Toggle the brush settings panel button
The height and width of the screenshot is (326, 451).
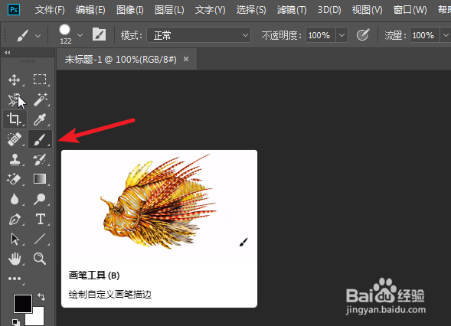99,34
